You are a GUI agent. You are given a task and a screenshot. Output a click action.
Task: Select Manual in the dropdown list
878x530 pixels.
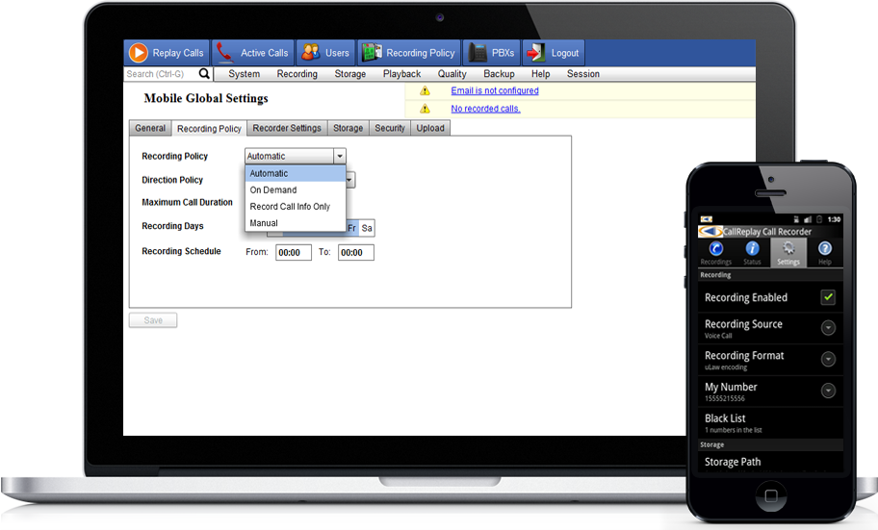[296, 223]
